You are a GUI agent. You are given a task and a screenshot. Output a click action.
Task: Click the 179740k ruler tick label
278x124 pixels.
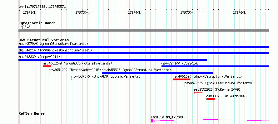(134, 12)
